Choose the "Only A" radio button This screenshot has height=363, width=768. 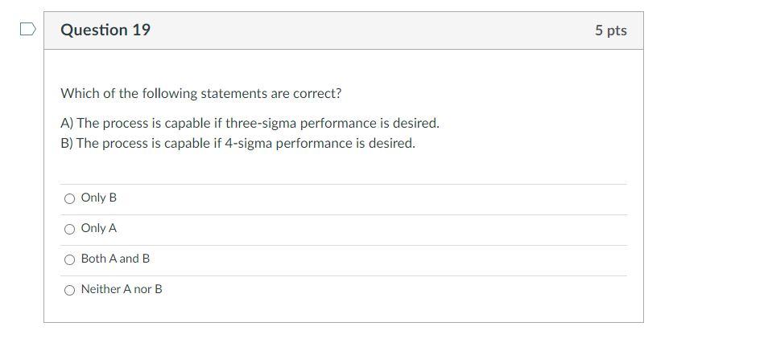point(70,229)
